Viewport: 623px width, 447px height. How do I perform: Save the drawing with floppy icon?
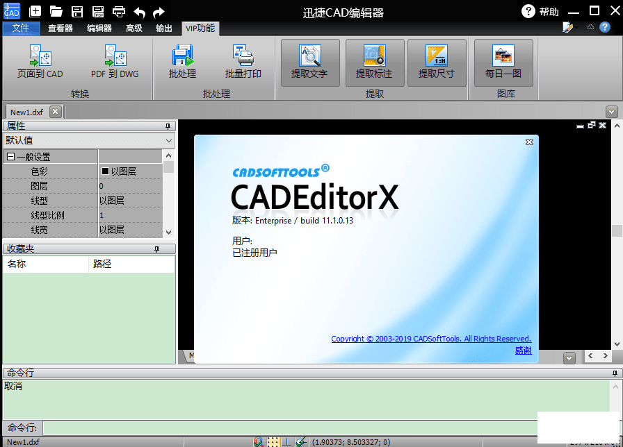(x=77, y=12)
